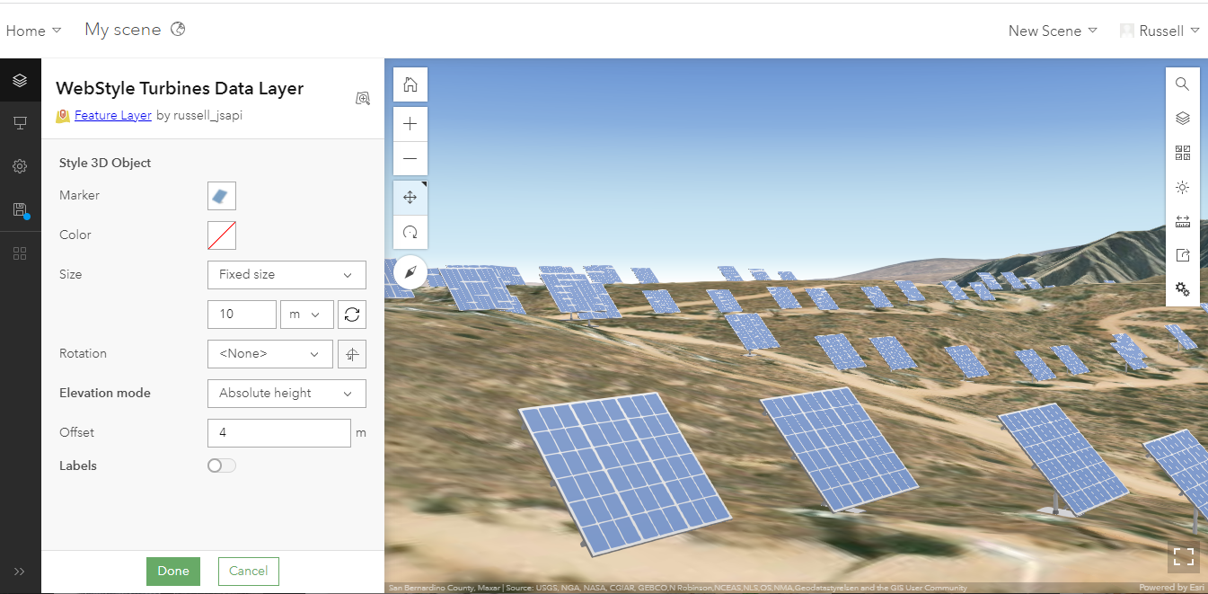The width and height of the screenshot is (1208, 594).
Task: Return to initial view with the Home button
Action: click(410, 84)
